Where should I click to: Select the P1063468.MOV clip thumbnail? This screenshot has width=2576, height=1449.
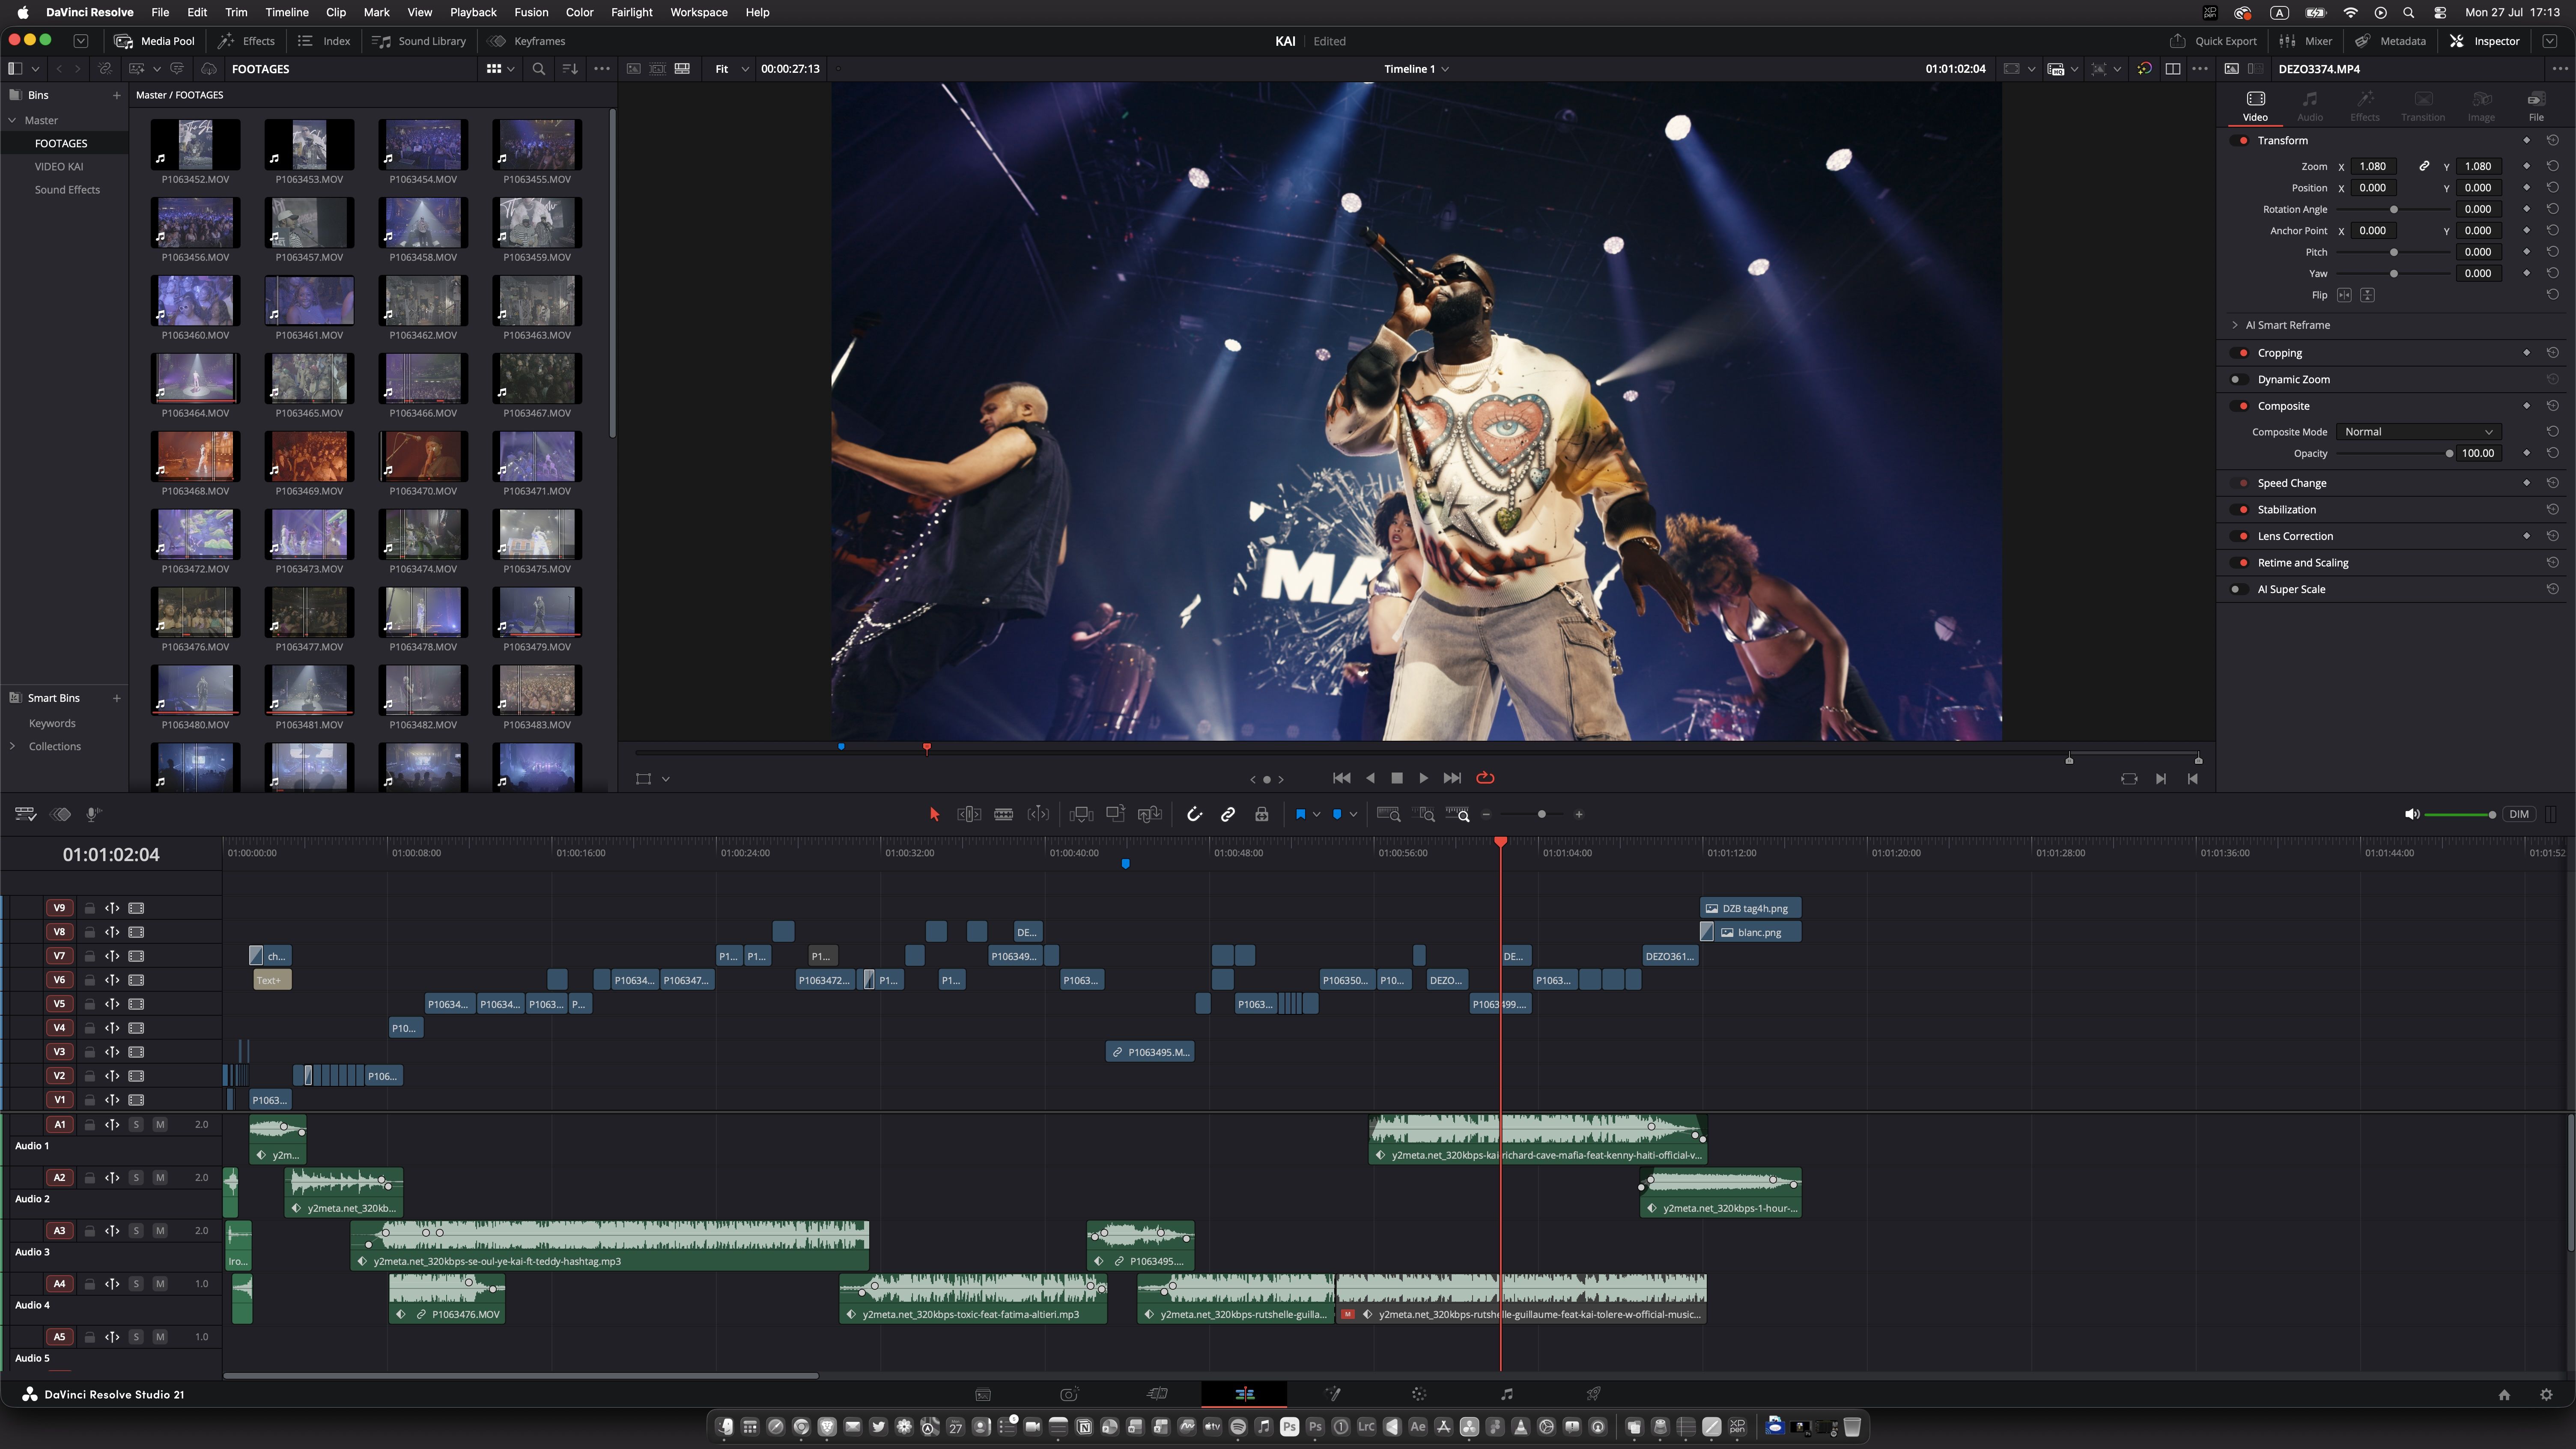(x=195, y=456)
